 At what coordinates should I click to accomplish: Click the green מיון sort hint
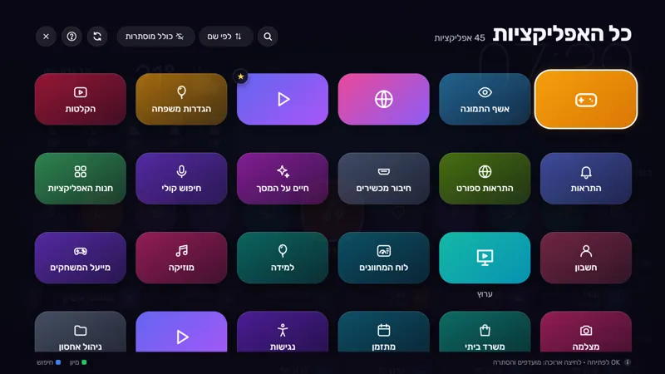click(78, 362)
